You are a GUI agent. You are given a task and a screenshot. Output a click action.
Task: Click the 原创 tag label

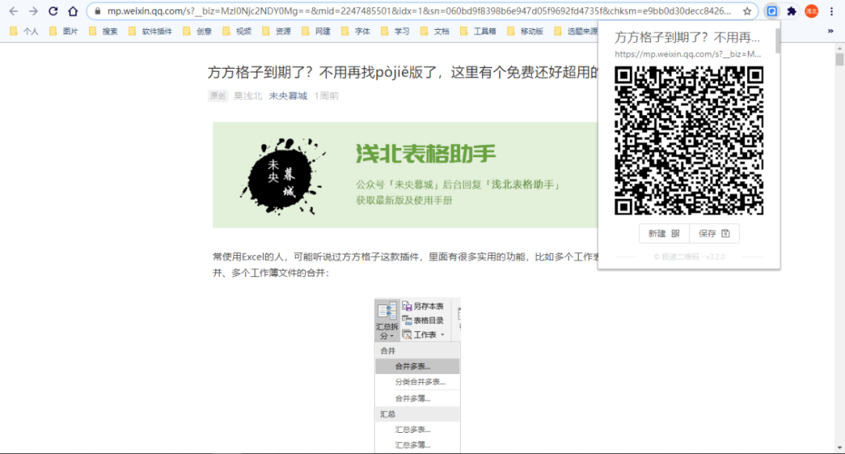(x=218, y=96)
